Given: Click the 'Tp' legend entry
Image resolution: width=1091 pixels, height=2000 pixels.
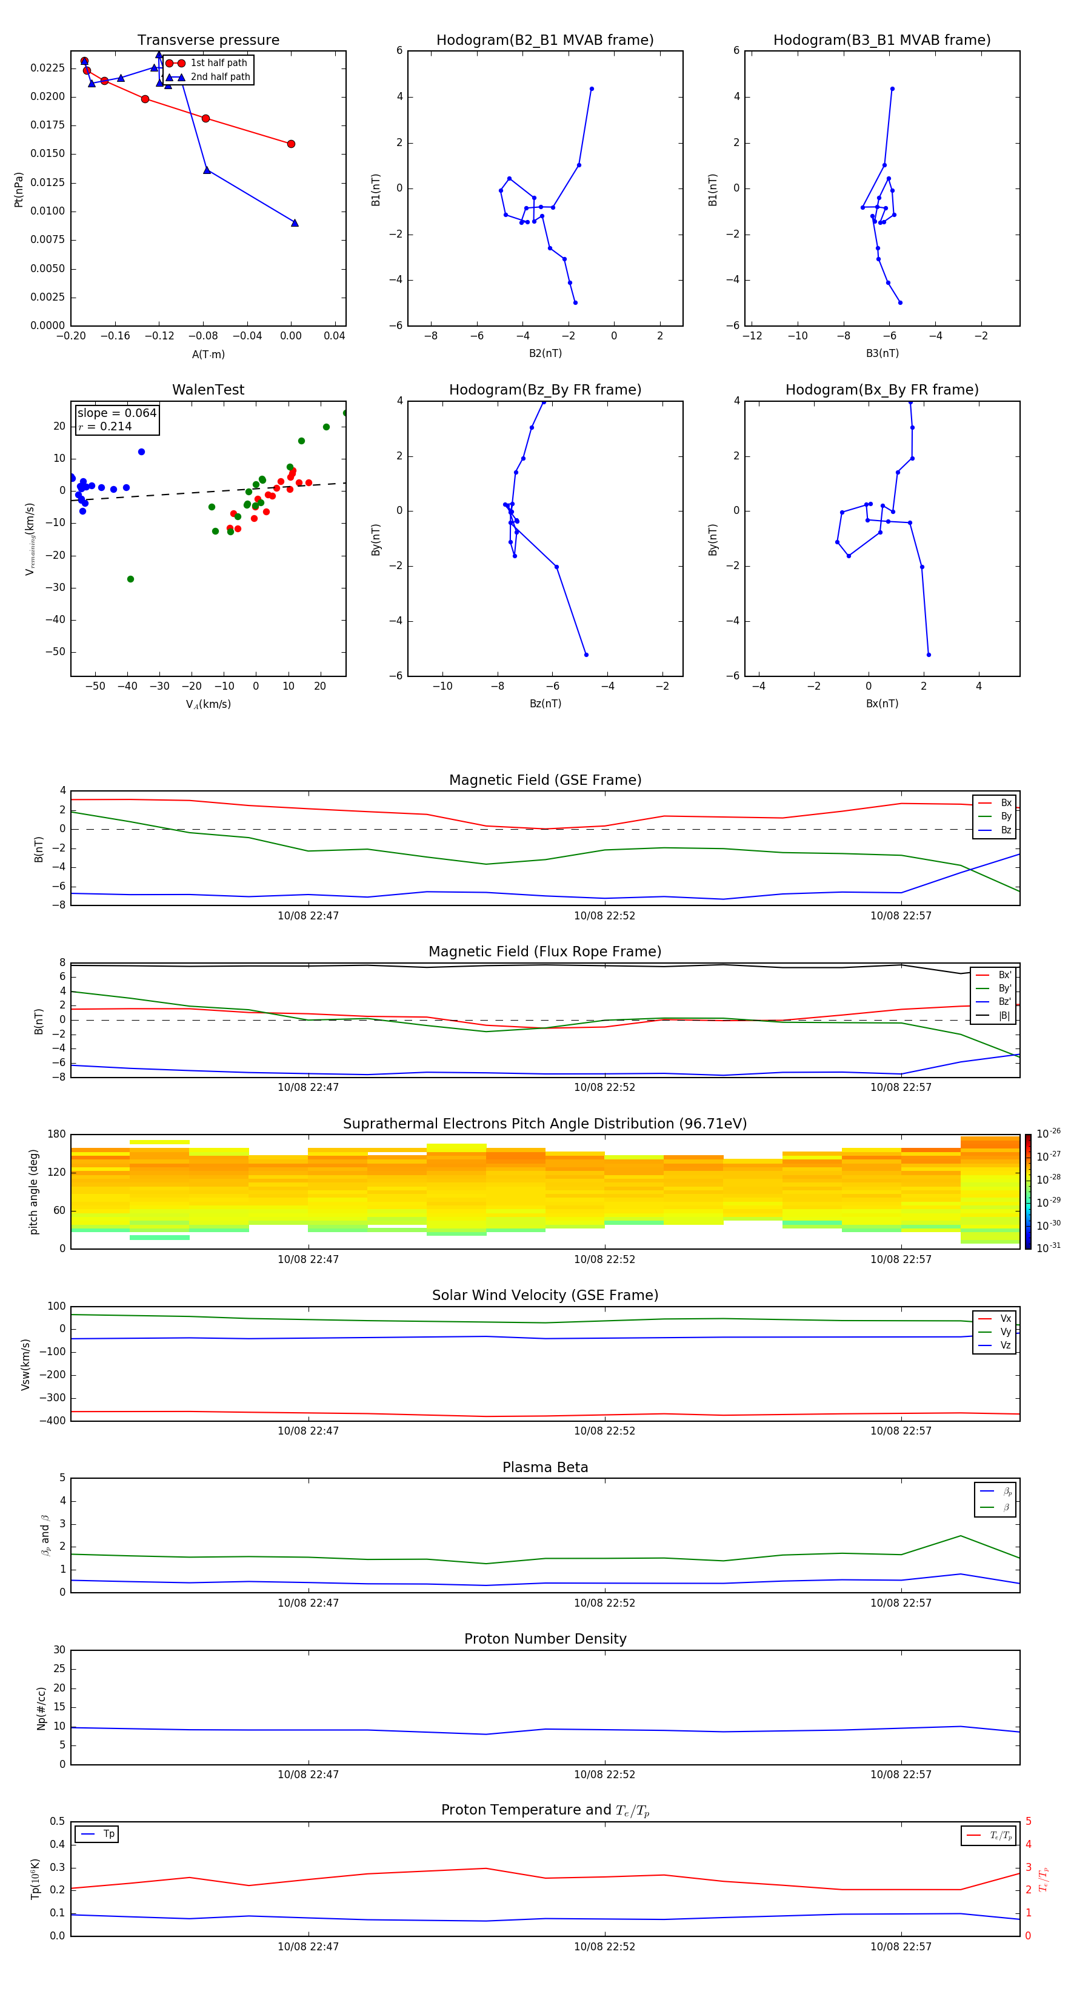Looking at the screenshot, I should (97, 1835).
